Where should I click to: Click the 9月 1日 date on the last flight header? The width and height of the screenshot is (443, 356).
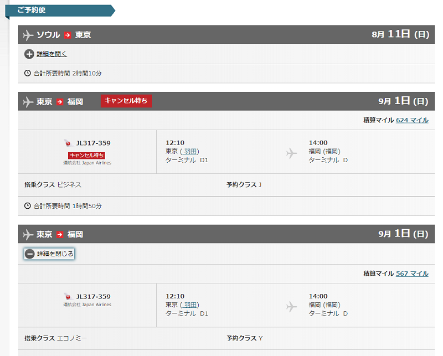pos(403,234)
